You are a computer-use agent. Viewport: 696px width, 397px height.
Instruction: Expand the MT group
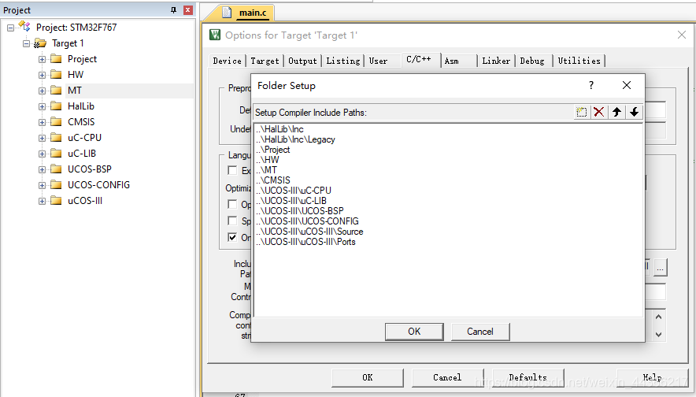(x=43, y=91)
